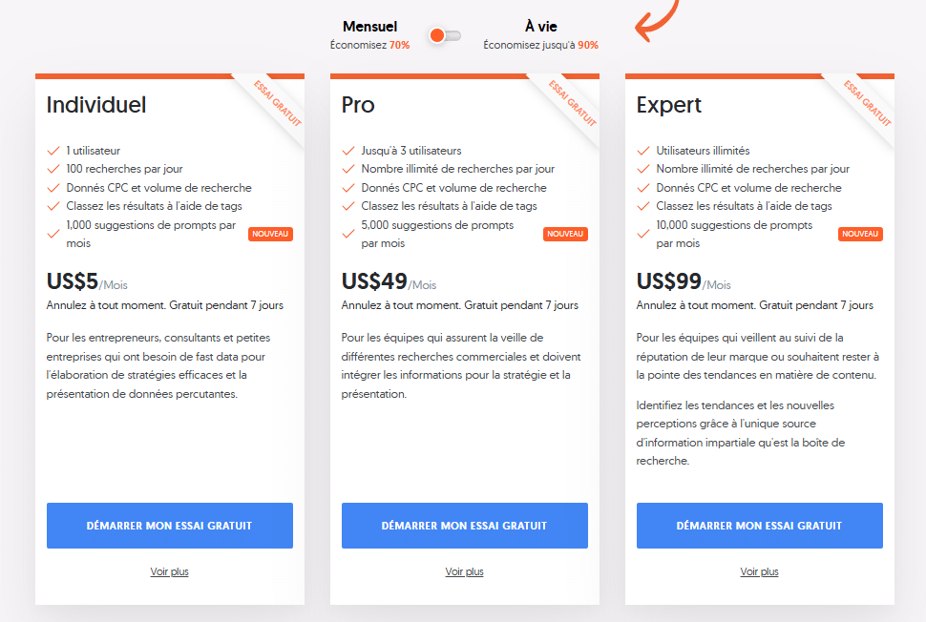The height and width of the screenshot is (622, 926).
Task: Click the Expert plan heading
Action: point(669,105)
